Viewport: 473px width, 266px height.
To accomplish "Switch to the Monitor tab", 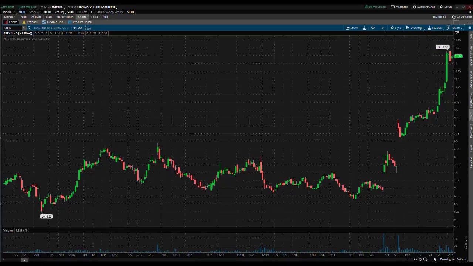I will tap(9, 17).
